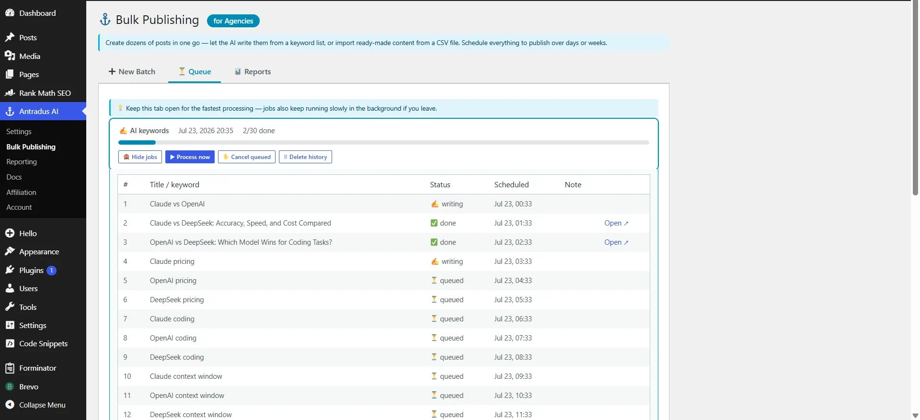The image size is (920, 420).
Task: Click the Dashboard gauge icon
Action: pyautogui.click(x=10, y=13)
